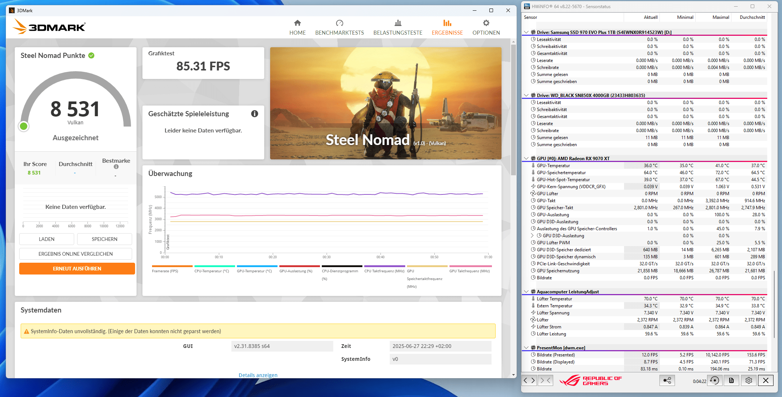Screen dimensions: 782x397
Task: Click the clock icon beside Bildrate (Presented)
Action: (x=533, y=355)
